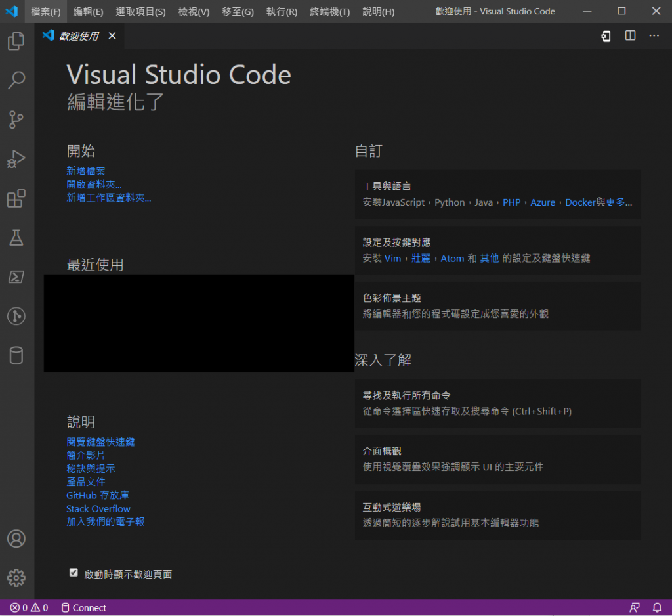
Task: Open Run and Debug view
Action: coord(16,159)
